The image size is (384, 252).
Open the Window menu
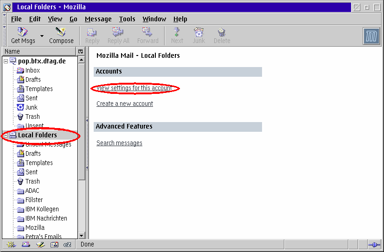pyautogui.click(x=154, y=19)
